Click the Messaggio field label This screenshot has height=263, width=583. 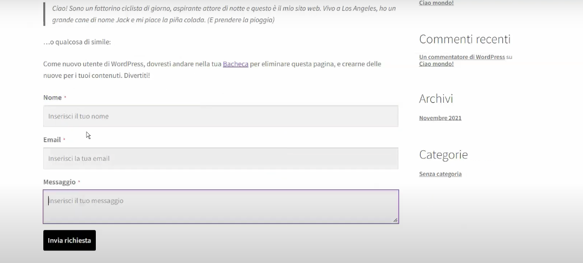[60, 182]
